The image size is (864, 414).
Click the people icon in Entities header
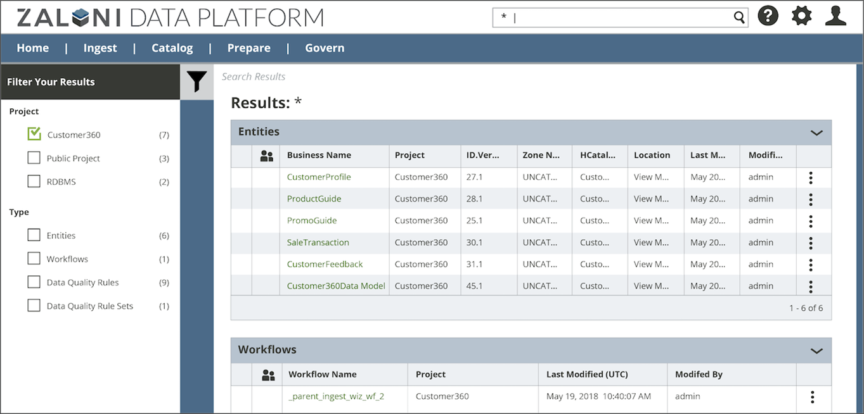[x=267, y=156]
